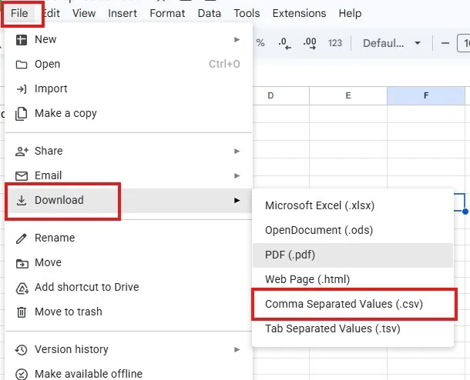Viewport: 470px width, 380px height.
Task: Decrease font size minus button
Action: [445, 43]
